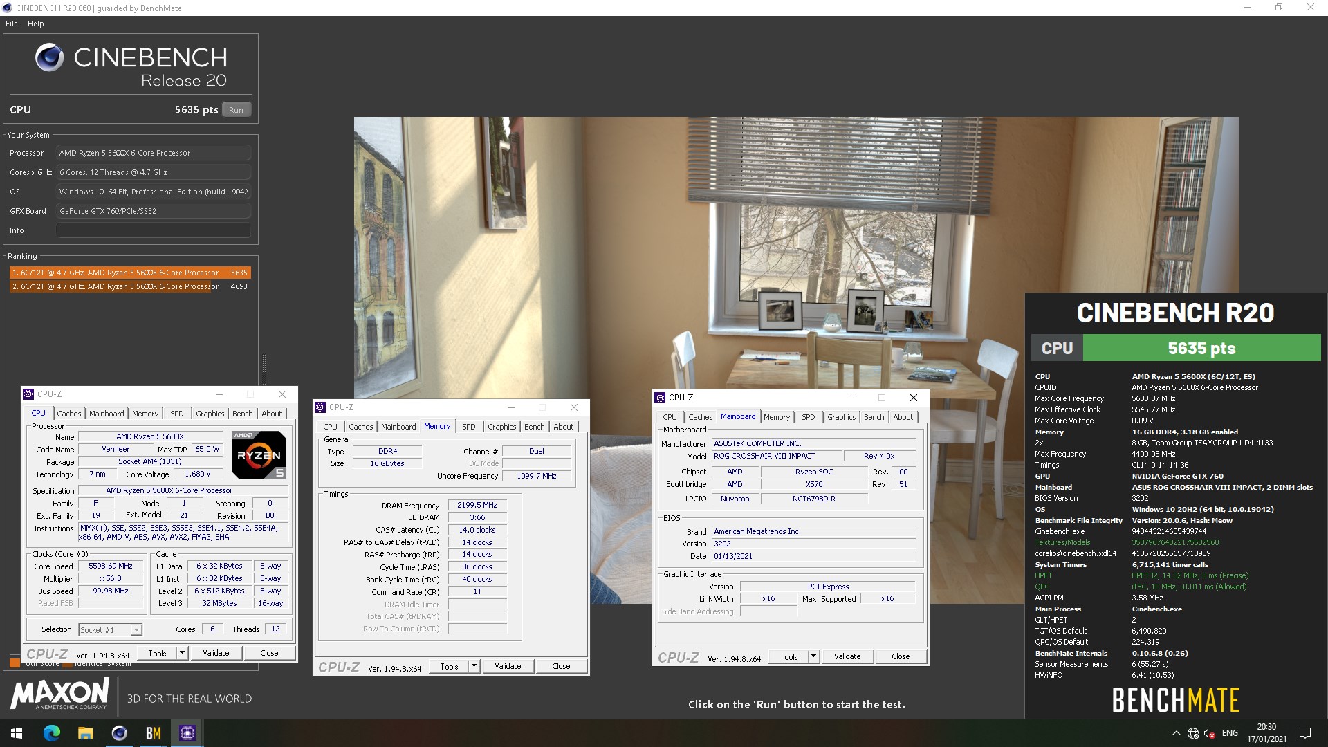Screen dimensions: 1328x747
Task: Click Validate in CPU window
Action: 216,653
